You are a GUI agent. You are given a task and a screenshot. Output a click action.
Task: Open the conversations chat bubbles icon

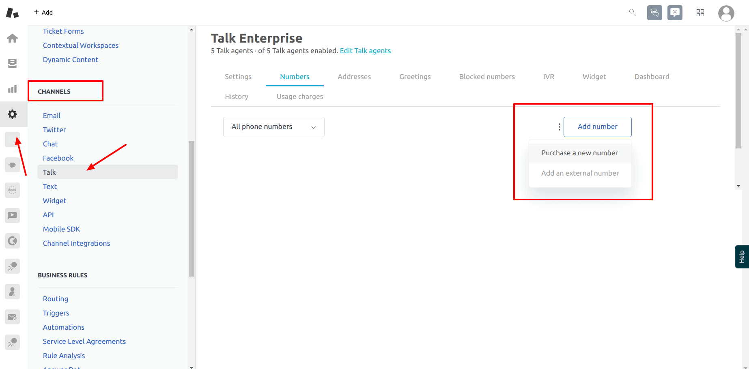click(x=654, y=13)
